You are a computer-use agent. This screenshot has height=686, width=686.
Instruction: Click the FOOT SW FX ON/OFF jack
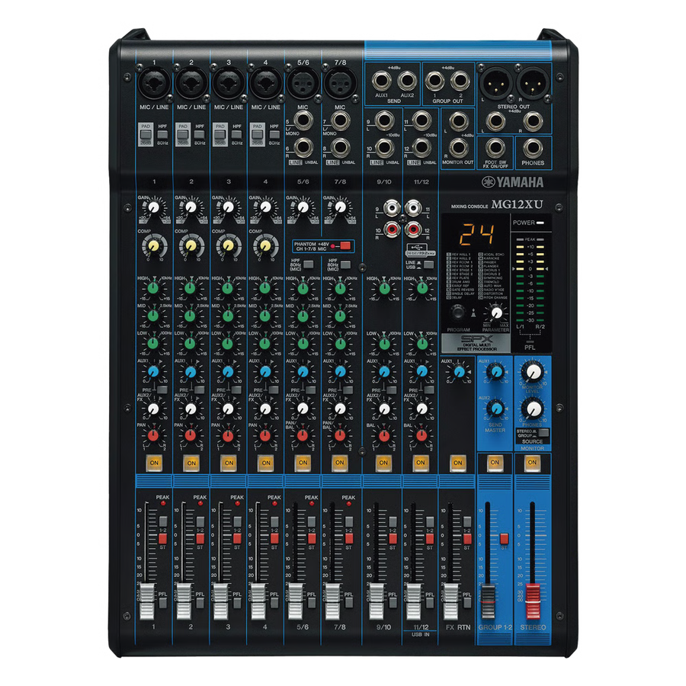click(495, 148)
